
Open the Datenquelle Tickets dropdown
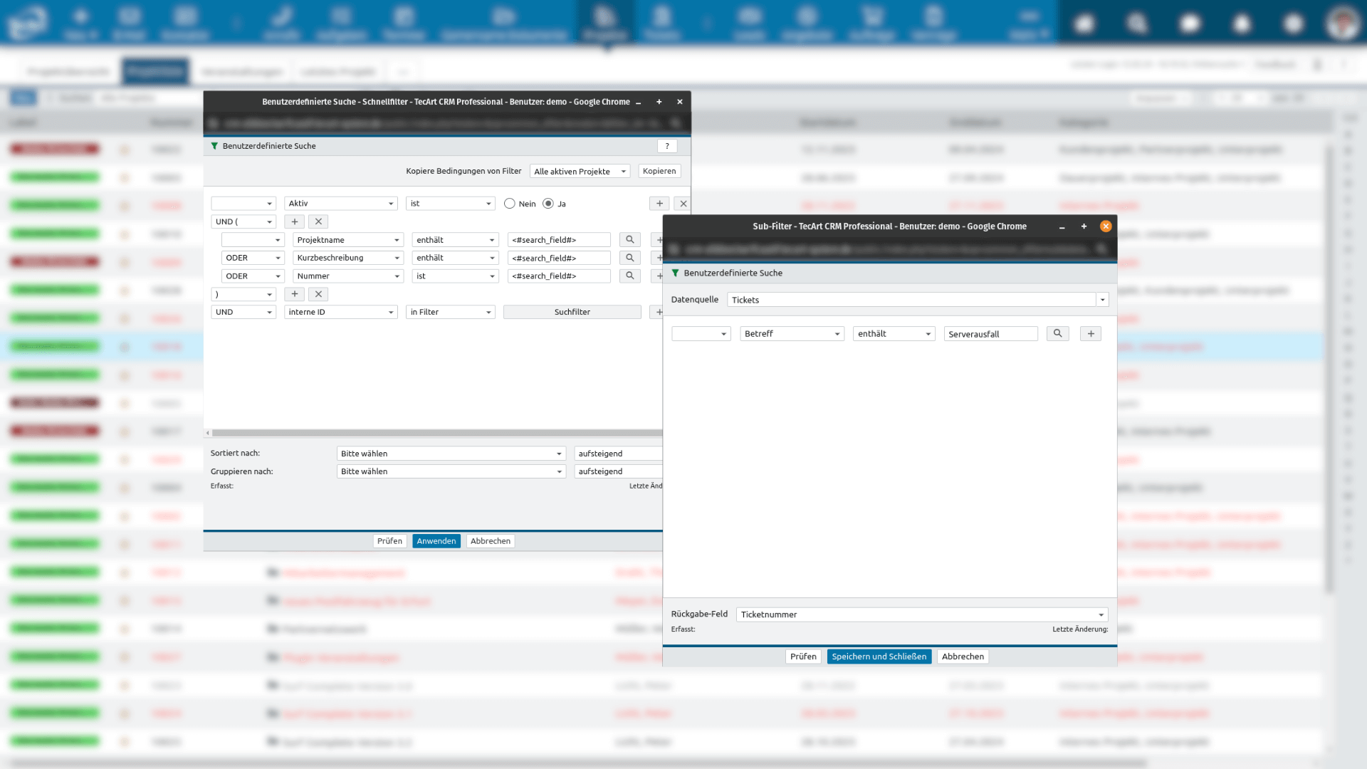pos(1102,300)
